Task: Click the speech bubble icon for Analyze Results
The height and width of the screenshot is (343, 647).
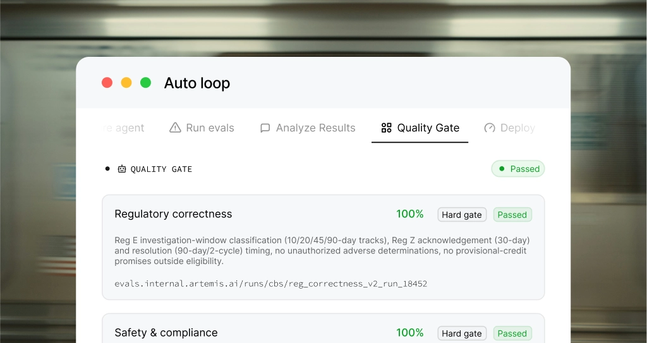Action: pyautogui.click(x=265, y=128)
